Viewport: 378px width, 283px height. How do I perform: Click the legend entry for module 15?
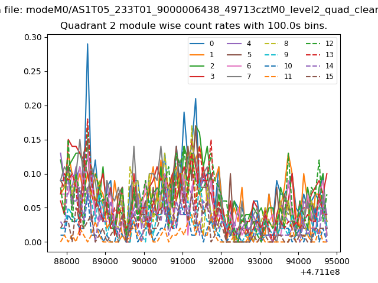pyautogui.click(x=320, y=77)
